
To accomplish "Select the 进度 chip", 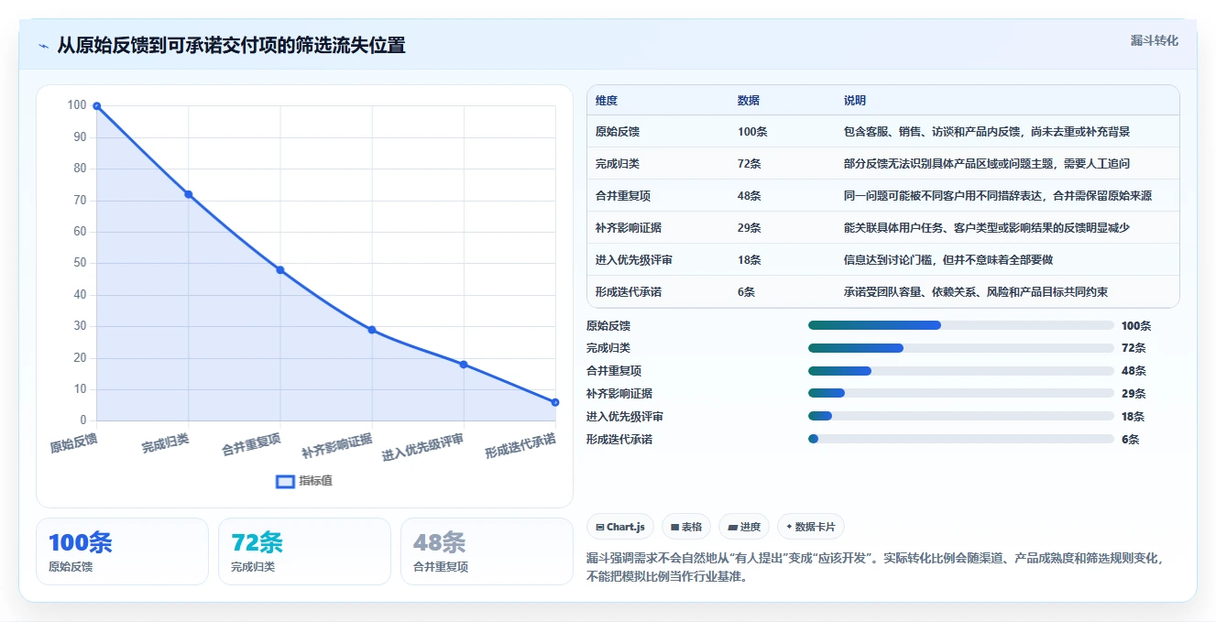I will [744, 527].
